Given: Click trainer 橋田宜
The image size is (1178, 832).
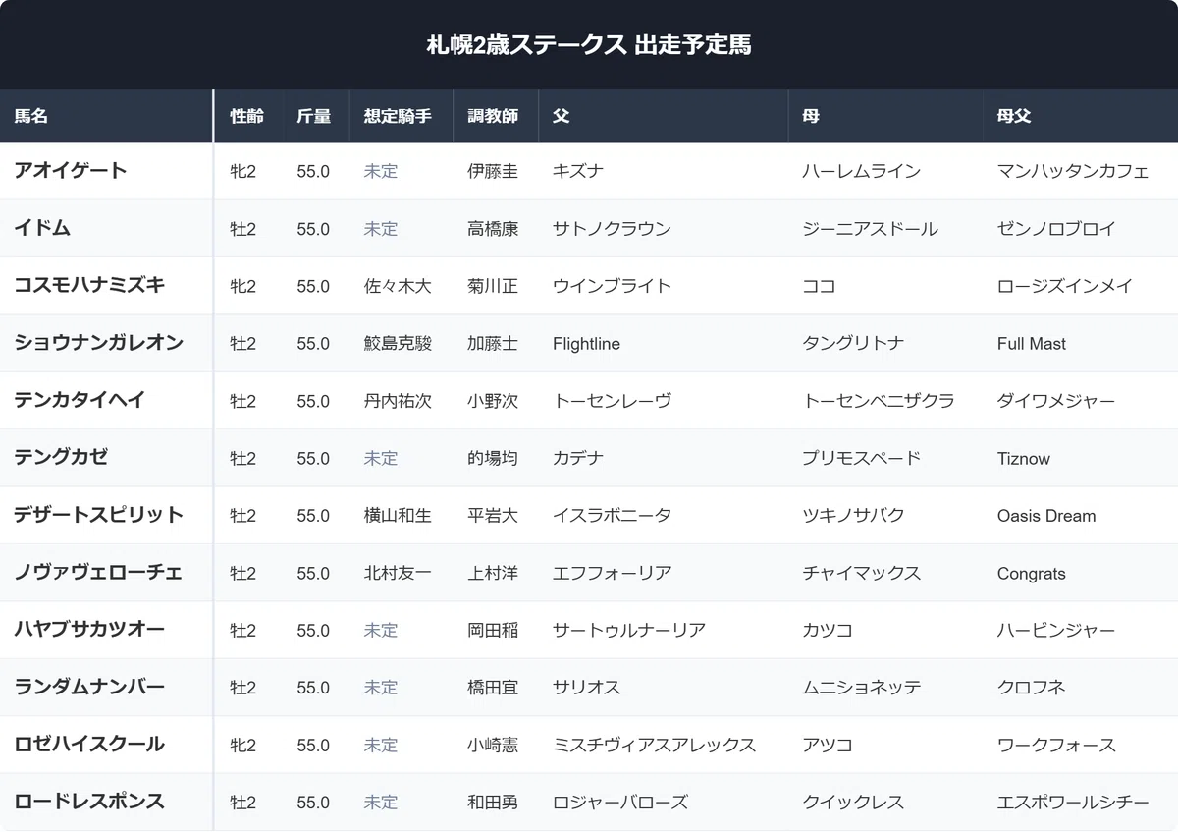Looking at the screenshot, I should tap(493, 689).
